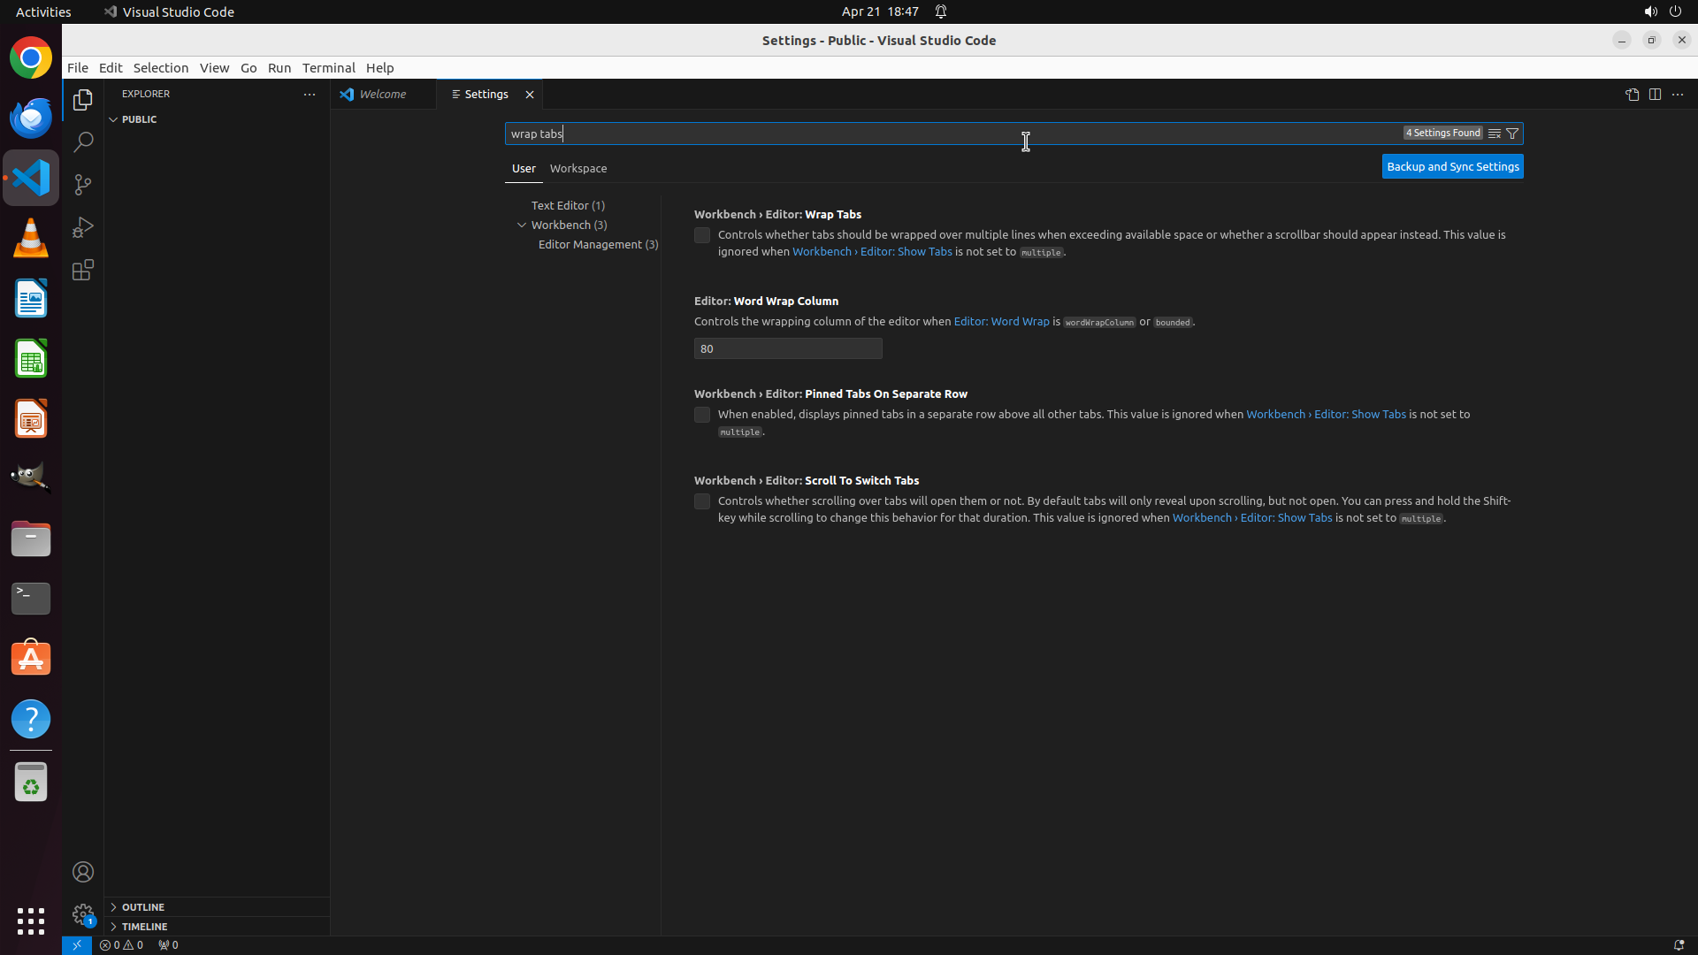Open the Search view in activity bar
Image resolution: width=1698 pixels, height=955 pixels.
coord(83,142)
